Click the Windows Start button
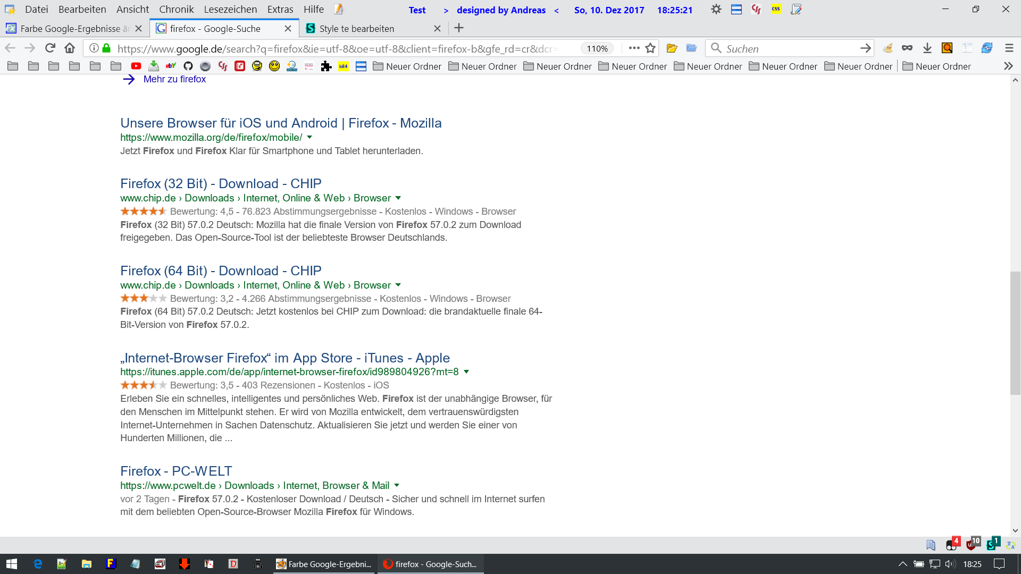 coord(12,564)
